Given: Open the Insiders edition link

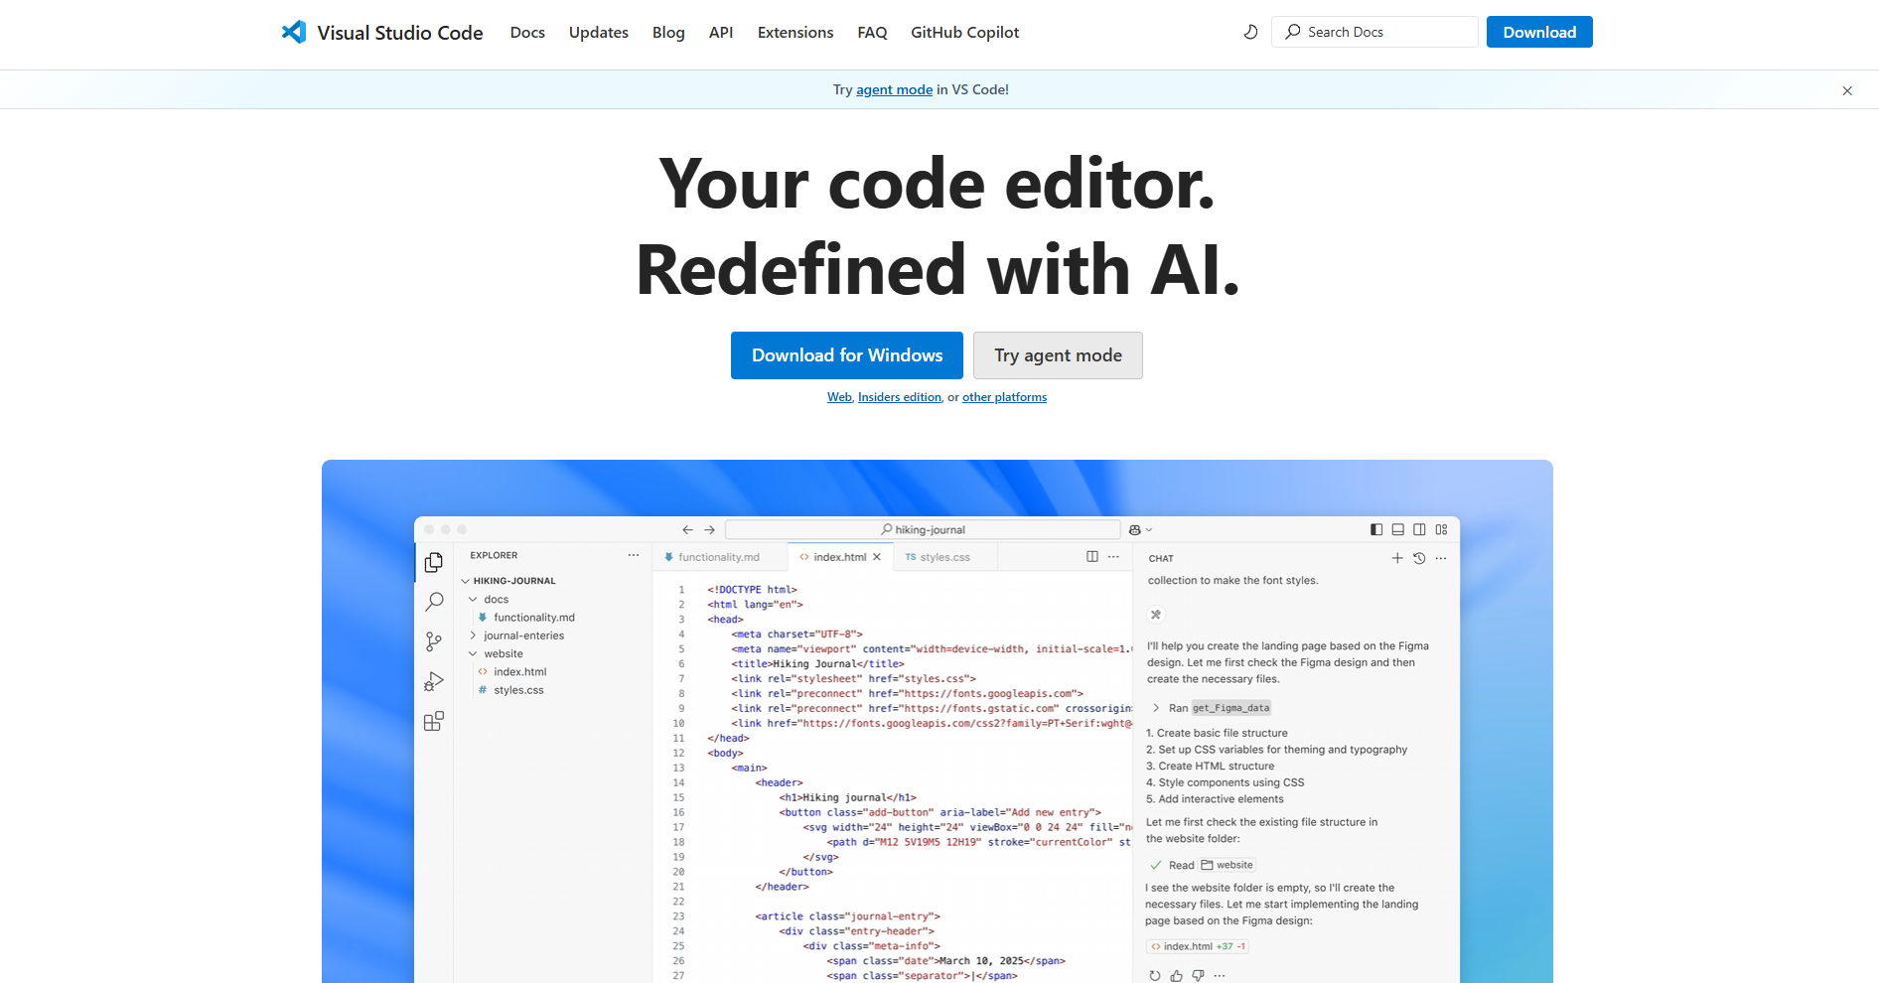Looking at the screenshot, I should click(x=900, y=397).
